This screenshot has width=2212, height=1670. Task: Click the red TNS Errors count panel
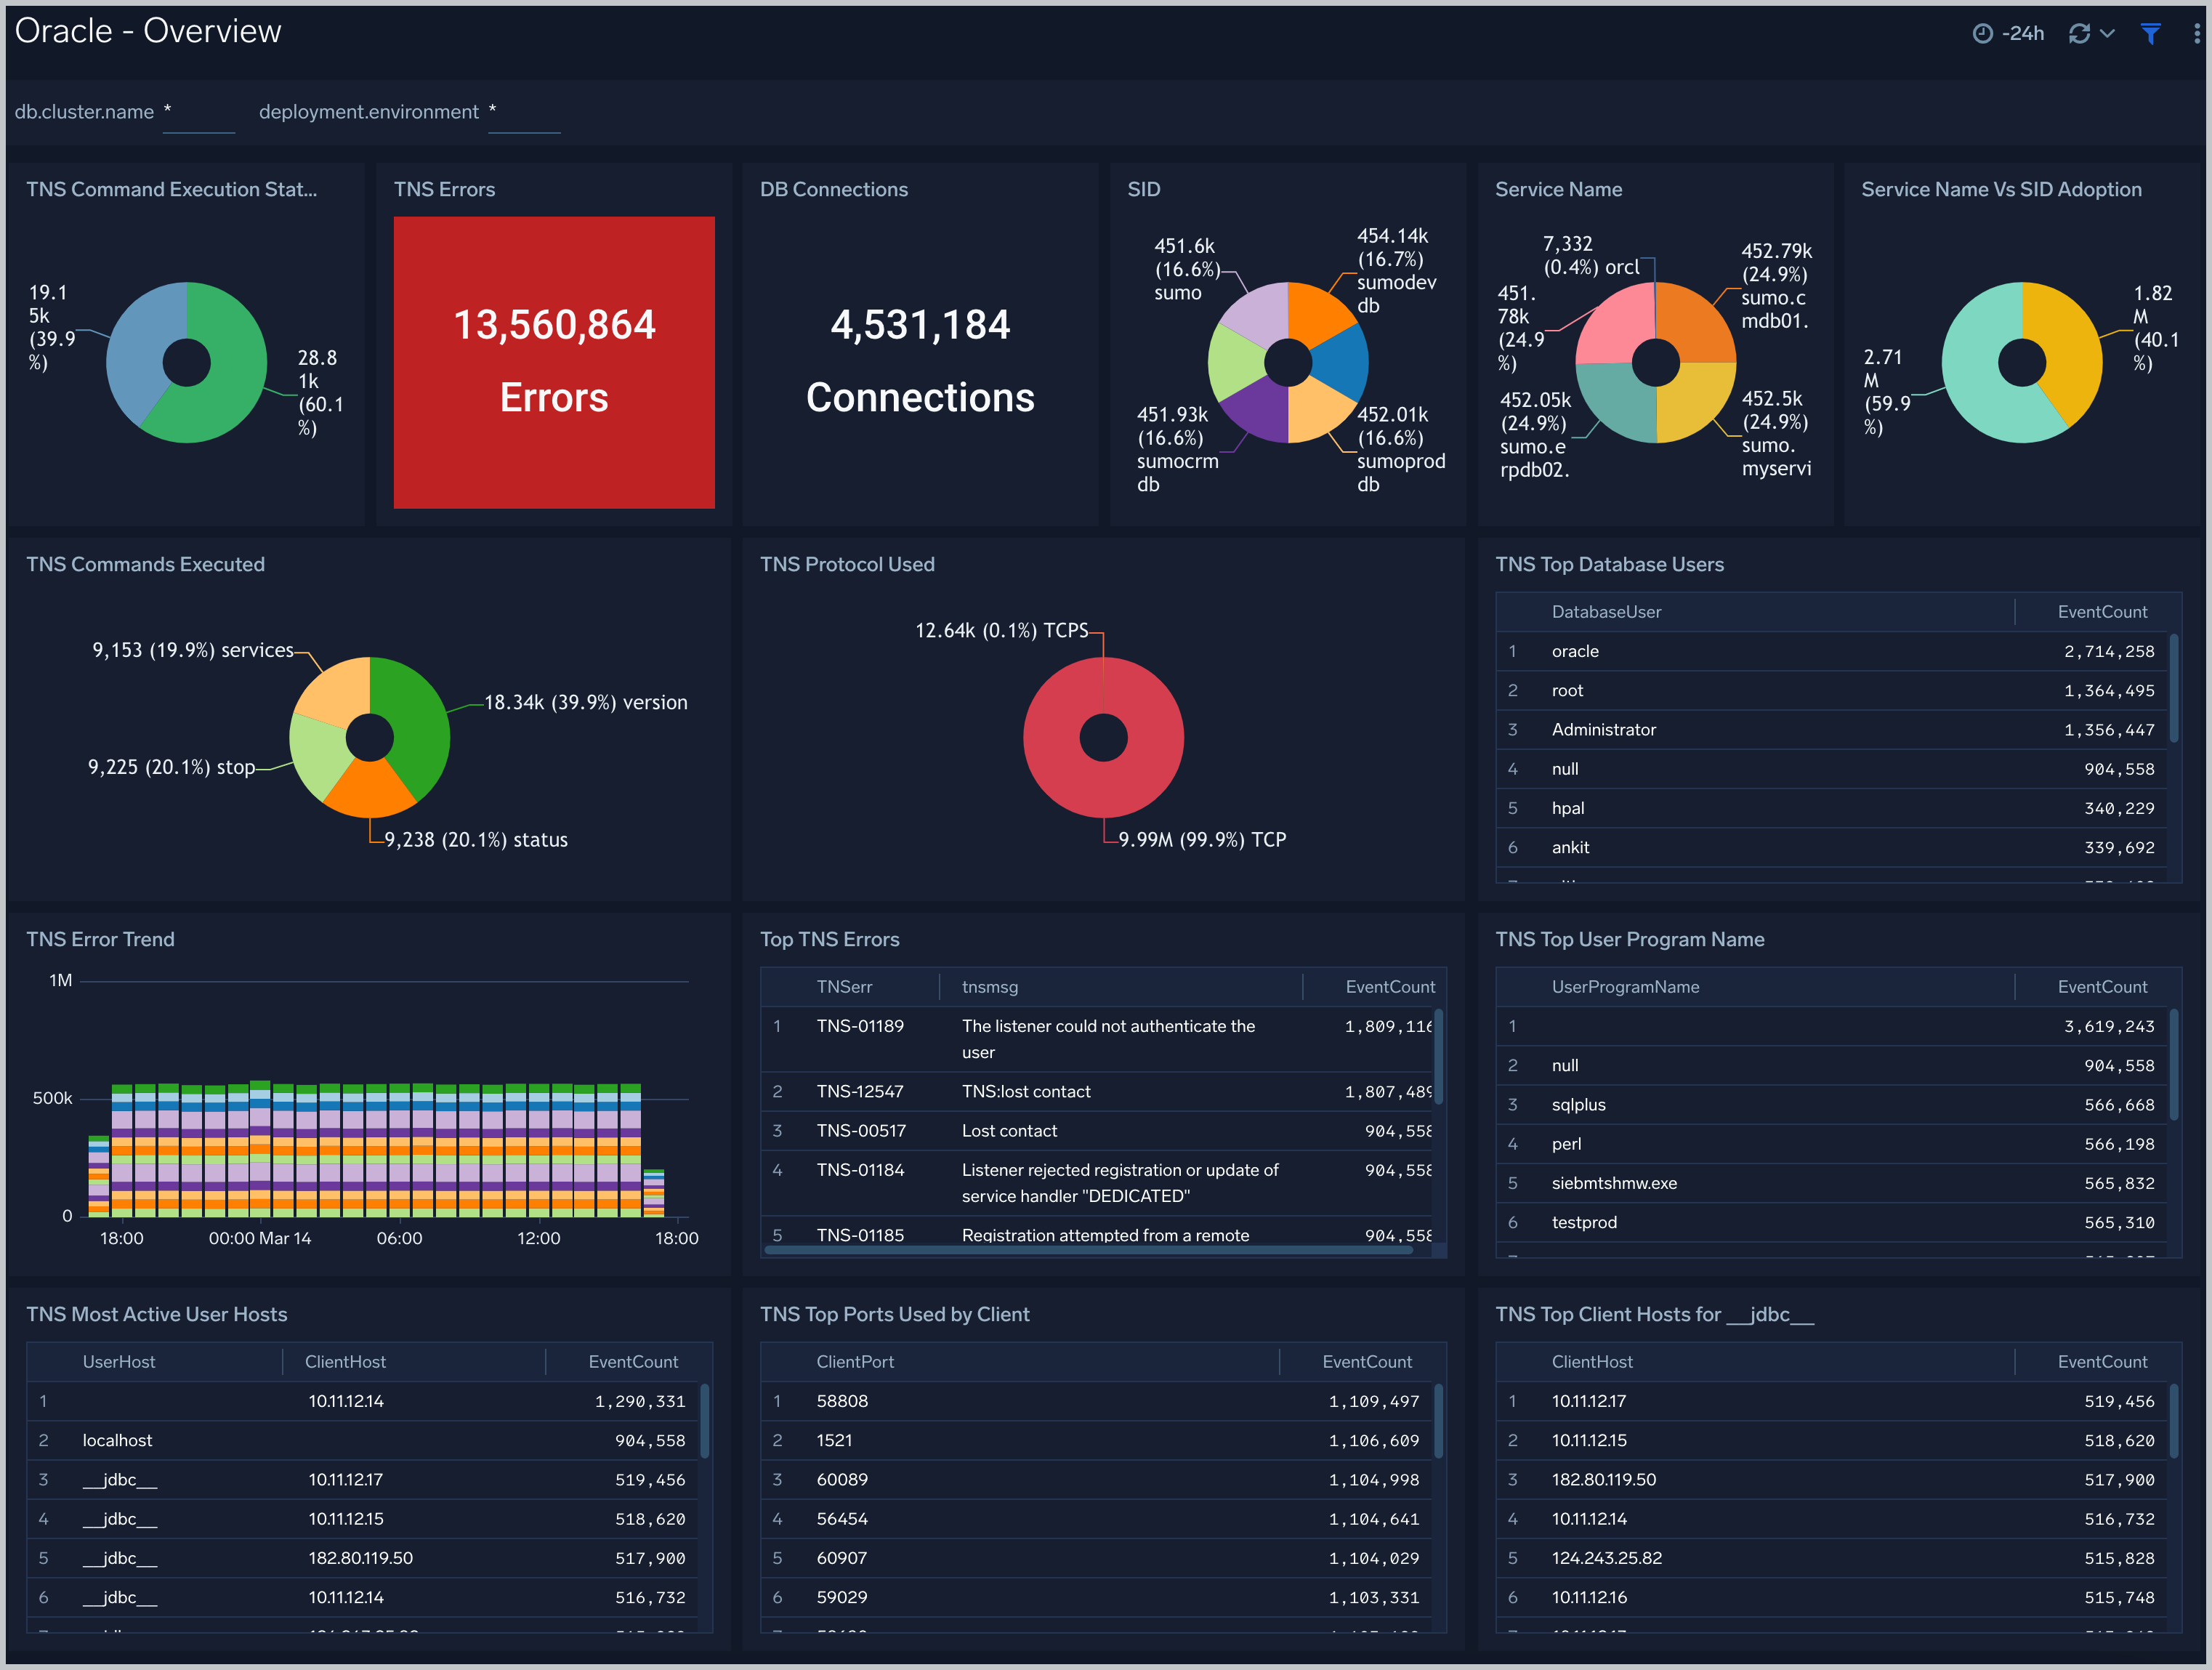pyautogui.click(x=554, y=362)
